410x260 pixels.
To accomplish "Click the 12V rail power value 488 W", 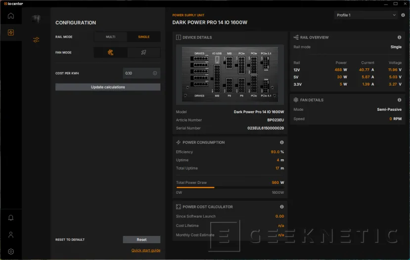I will (x=341, y=70).
